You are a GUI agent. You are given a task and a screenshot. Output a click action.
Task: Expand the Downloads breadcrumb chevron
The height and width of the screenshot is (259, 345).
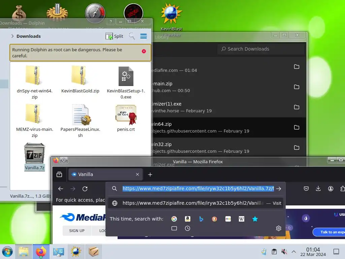tap(12, 36)
